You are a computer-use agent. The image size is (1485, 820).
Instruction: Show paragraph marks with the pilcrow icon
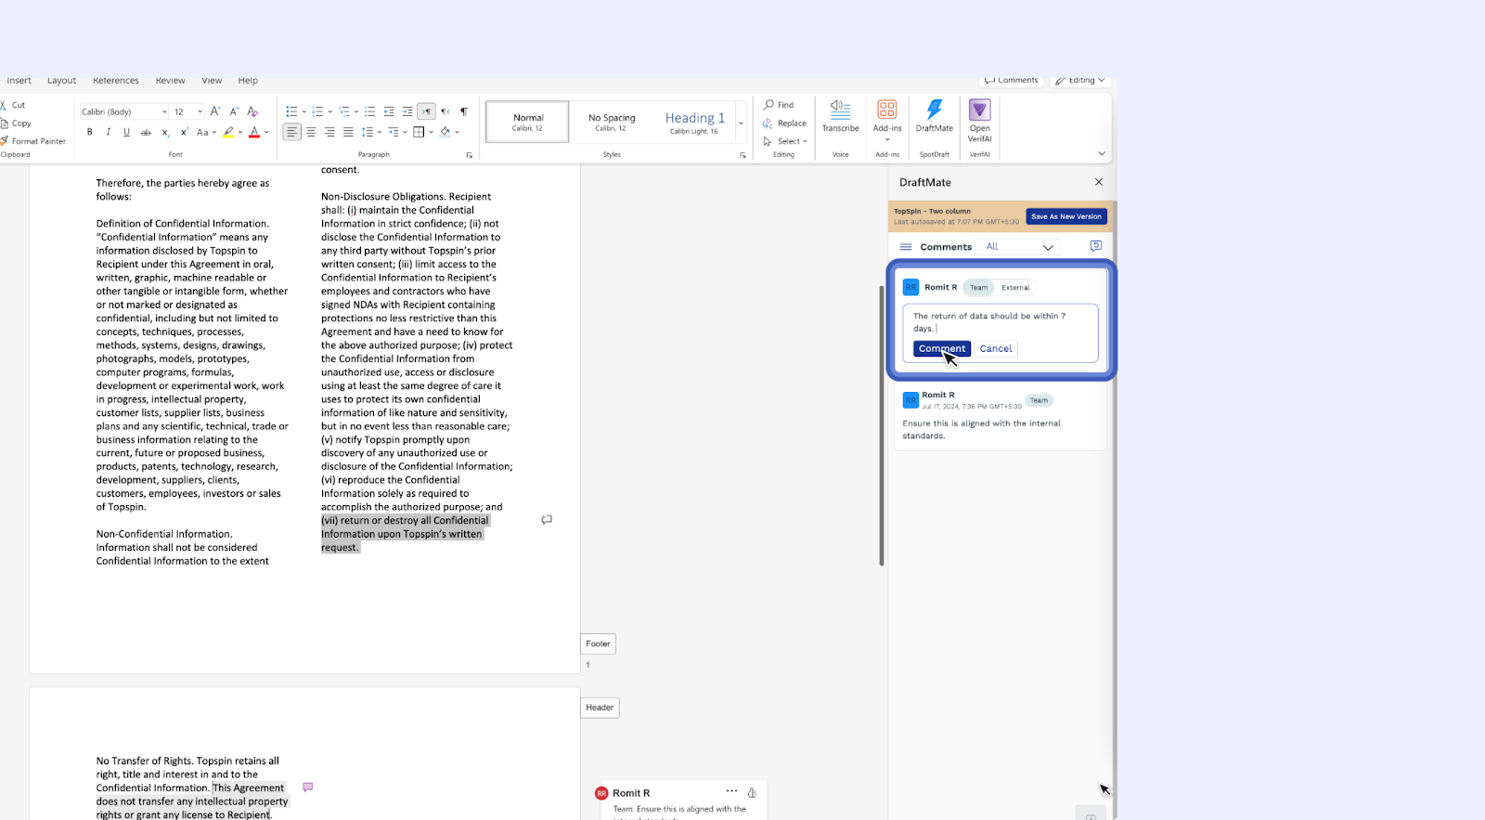(x=464, y=111)
